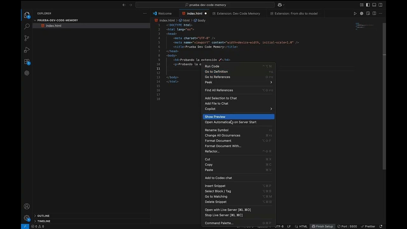
Task: Open the Copilot dropdown chevron in title bar
Action: point(284,5)
